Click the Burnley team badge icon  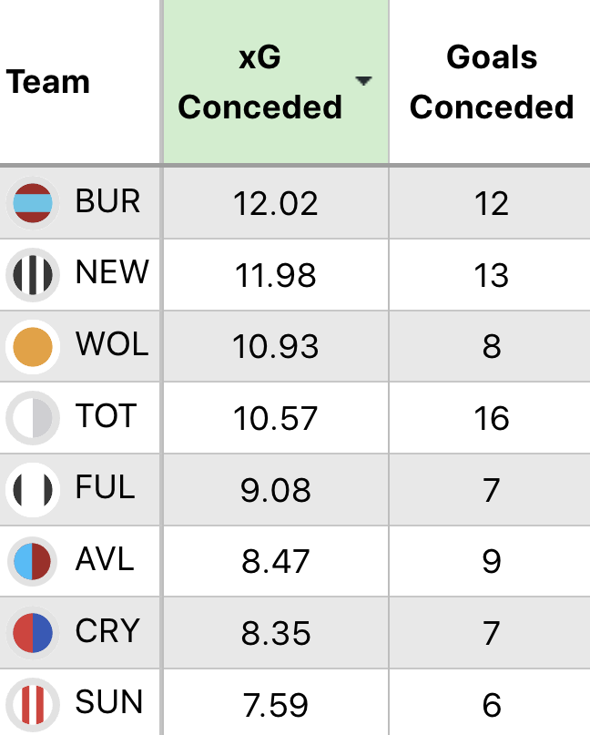click(33, 202)
